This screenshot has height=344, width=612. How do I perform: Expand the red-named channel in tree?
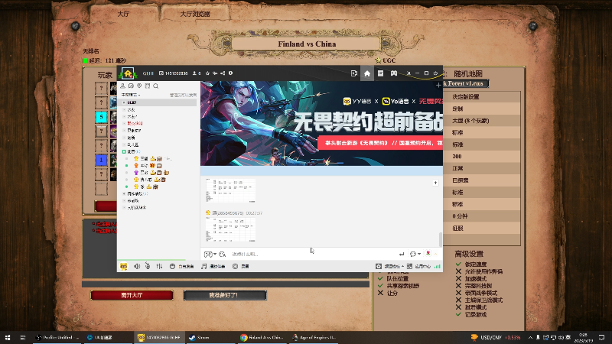pyautogui.click(x=124, y=123)
